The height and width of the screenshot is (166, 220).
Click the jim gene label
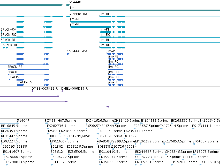point(72,8)
